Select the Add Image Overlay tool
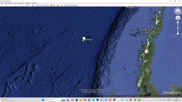 [45, 5]
